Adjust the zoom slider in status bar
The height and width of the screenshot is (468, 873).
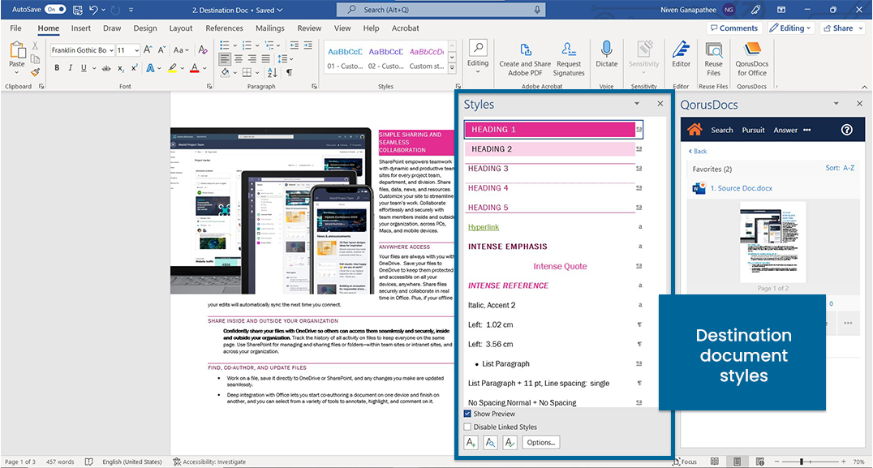[x=802, y=462]
